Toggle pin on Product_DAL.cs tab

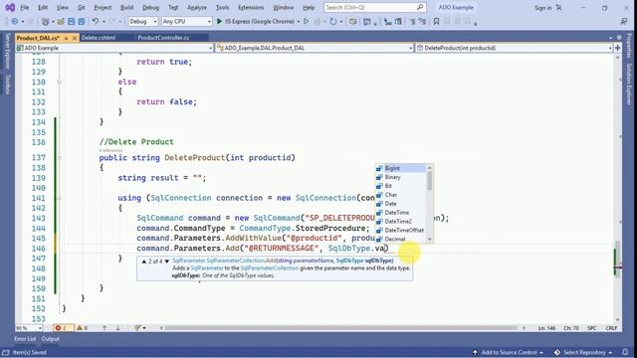pyautogui.click(x=67, y=38)
